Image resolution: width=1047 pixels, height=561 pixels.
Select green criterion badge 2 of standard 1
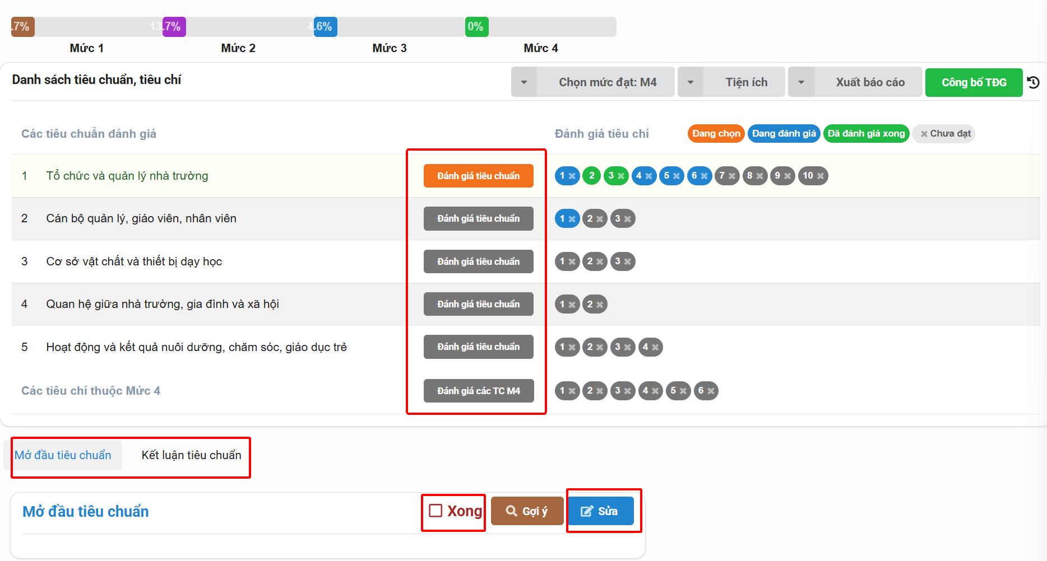click(x=591, y=176)
